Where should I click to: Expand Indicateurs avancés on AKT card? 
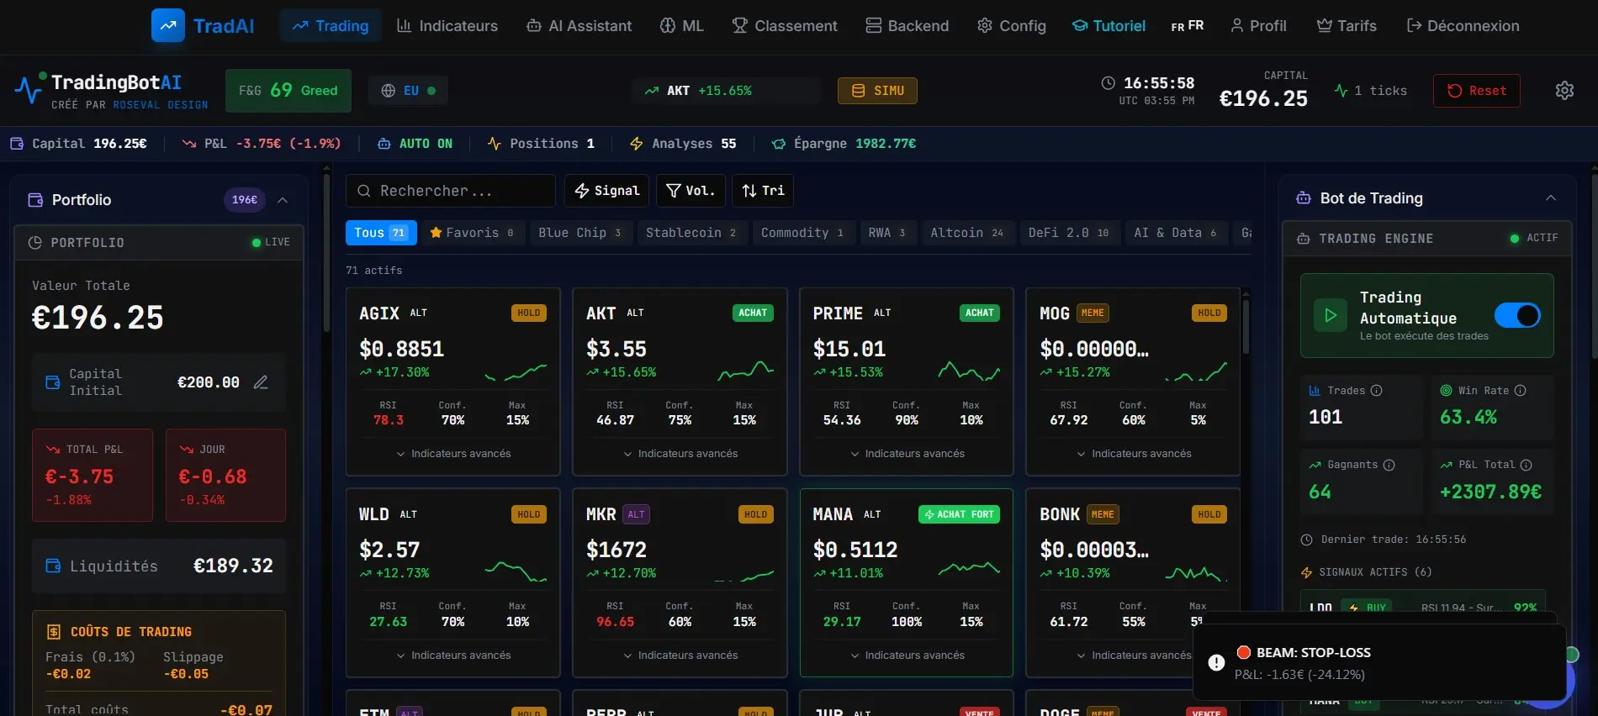pyautogui.click(x=680, y=454)
